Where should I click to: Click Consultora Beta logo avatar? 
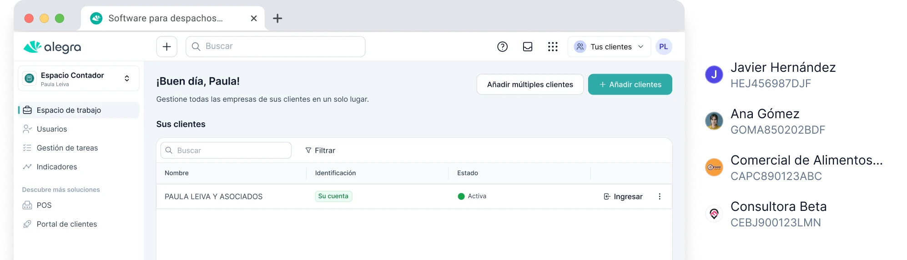pyautogui.click(x=714, y=214)
